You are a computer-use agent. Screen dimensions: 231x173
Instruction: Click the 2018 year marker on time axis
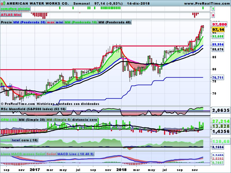(121, 170)
